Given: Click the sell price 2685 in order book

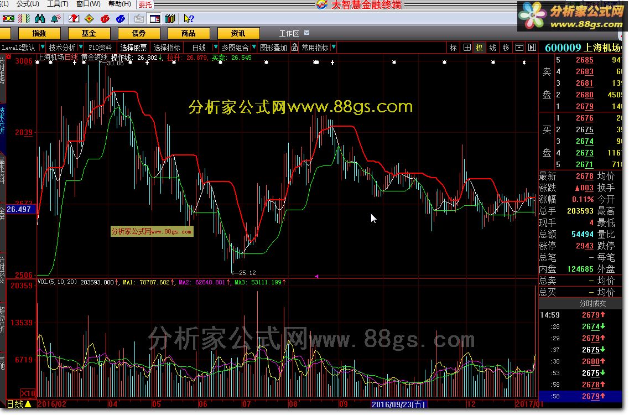Looking at the screenshot, I should tap(585, 60).
